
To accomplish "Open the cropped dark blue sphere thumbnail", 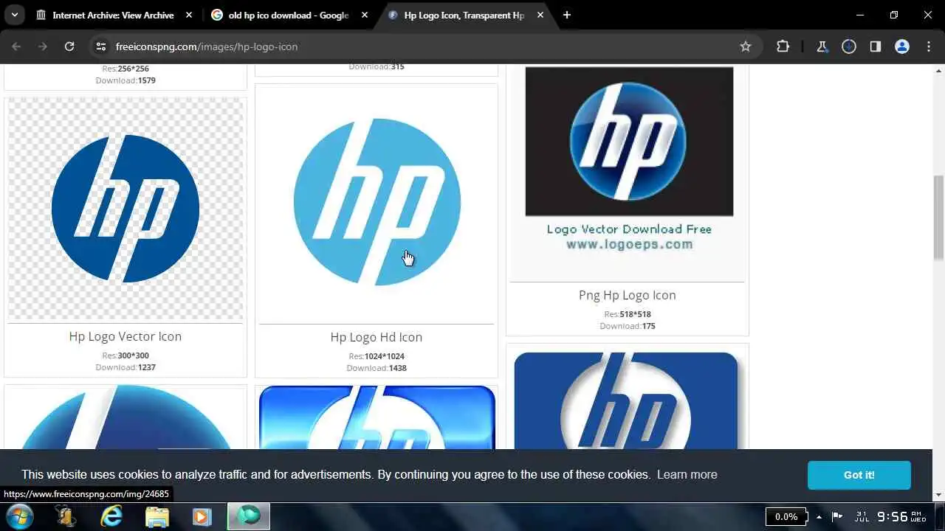I will pyautogui.click(x=126, y=417).
